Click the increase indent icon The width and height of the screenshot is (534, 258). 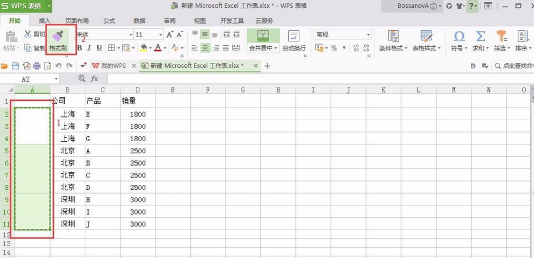pos(237,34)
